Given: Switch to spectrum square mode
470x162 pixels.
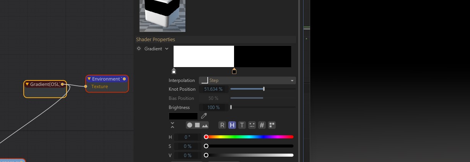Looking at the screenshot, I should [x=197, y=125].
